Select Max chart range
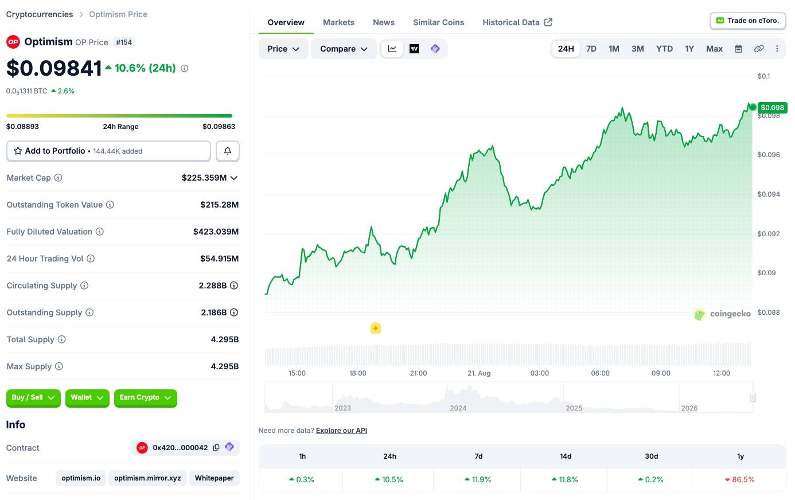This screenshot has height=500, width=795. coord(715,49)
